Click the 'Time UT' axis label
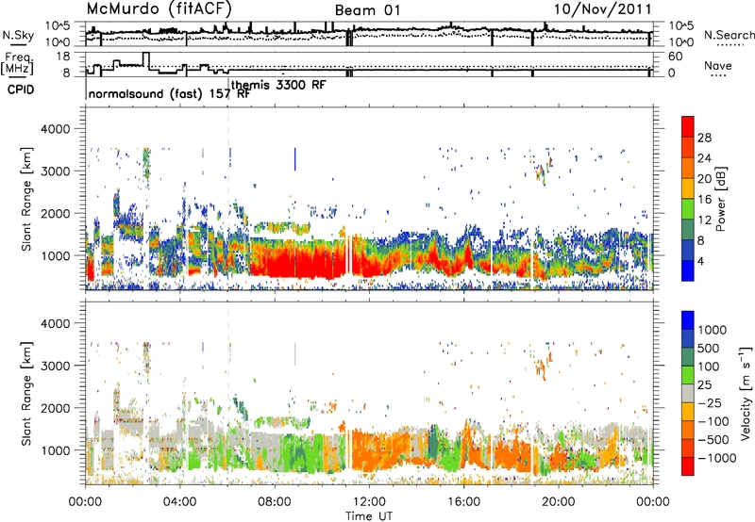 369,516
